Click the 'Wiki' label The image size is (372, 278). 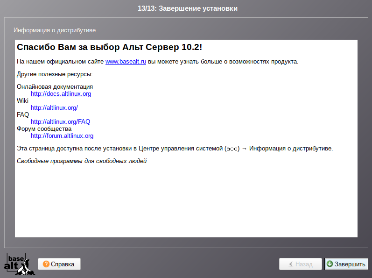(x=22, y=100)
